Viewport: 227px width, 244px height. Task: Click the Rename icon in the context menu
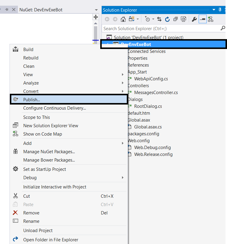coord(16,221)
